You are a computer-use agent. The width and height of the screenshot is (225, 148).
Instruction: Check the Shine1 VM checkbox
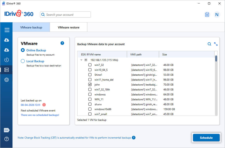pos(90,75)
